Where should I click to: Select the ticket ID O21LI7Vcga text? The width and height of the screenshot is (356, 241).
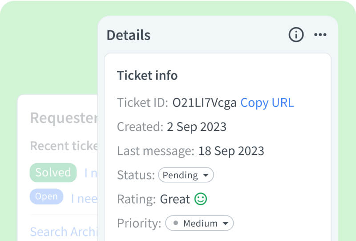(204, 102)
